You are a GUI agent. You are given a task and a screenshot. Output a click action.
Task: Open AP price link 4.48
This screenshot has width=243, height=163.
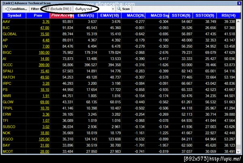(46, 40)
